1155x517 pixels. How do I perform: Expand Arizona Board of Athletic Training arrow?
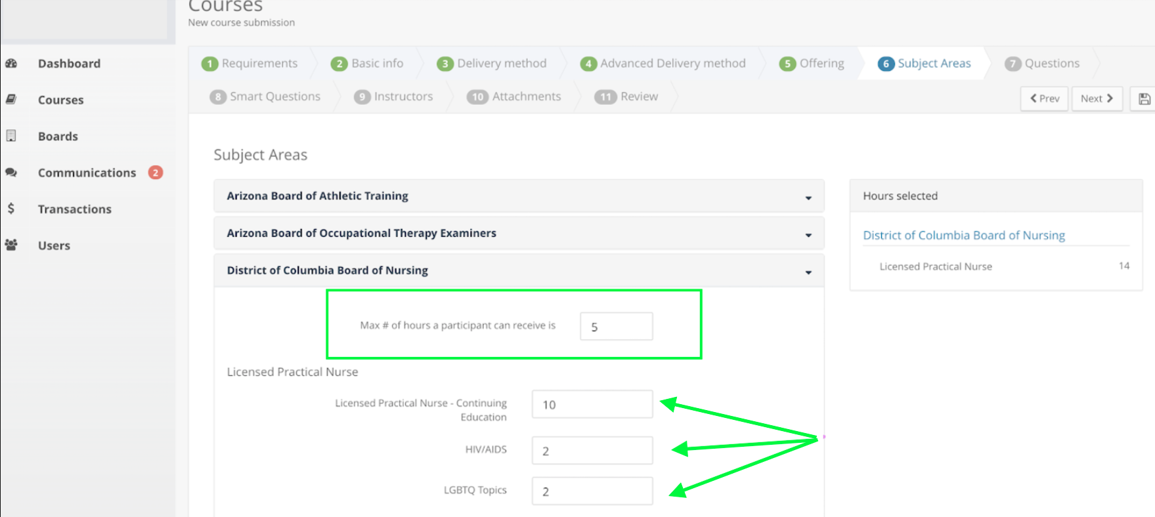(x=808, y=197)
